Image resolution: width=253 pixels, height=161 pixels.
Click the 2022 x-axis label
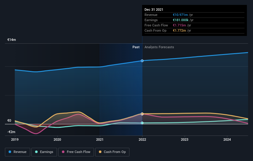[142, 139]
